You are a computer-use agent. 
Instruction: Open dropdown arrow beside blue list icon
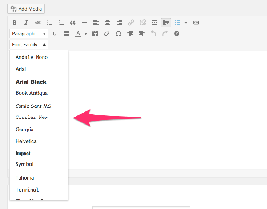[x=186, y=23]
